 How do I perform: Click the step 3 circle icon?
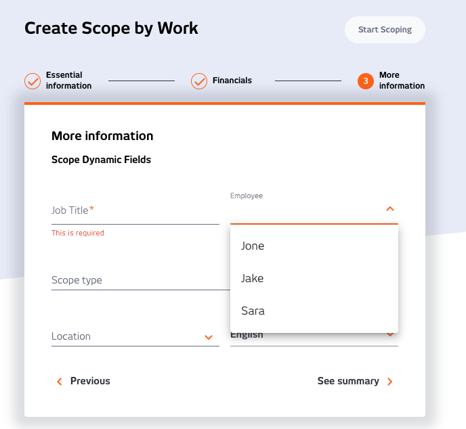tap(366, 81)
